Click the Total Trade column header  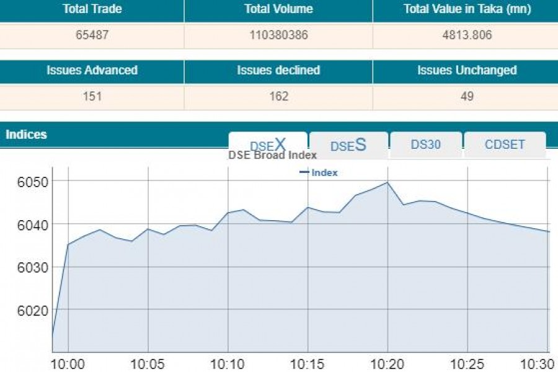(x=92, y=9)
